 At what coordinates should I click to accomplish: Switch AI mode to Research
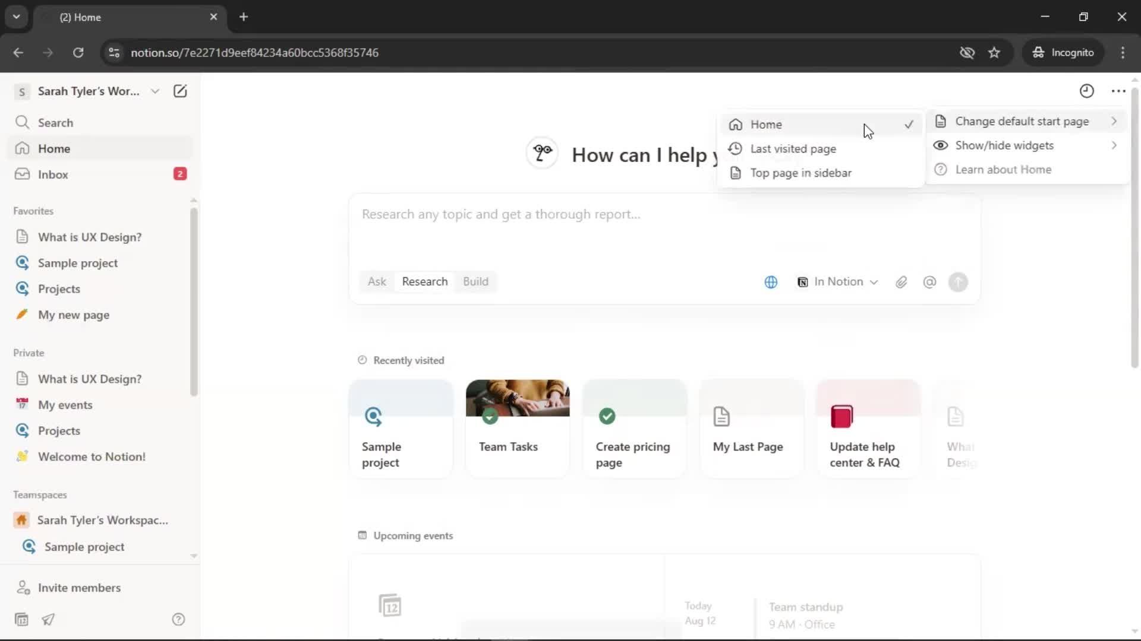tap(424, 282)
